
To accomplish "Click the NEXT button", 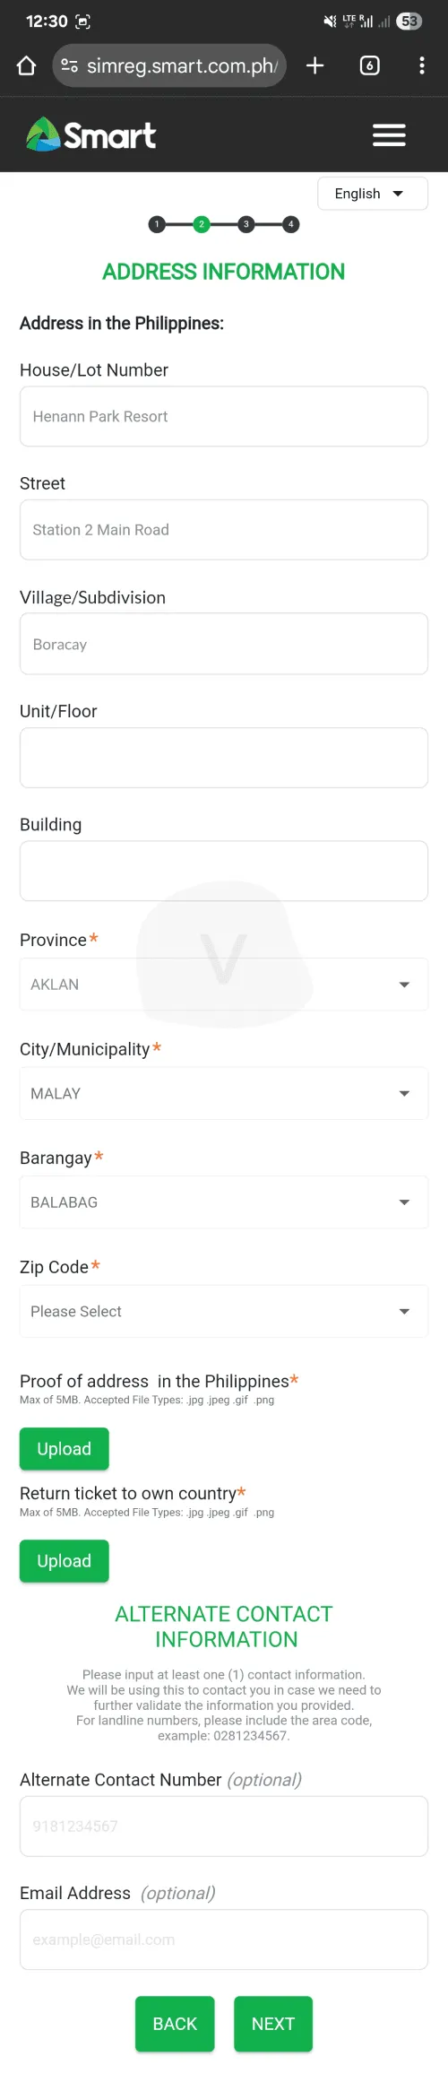I will click(x=273, y=2024).
